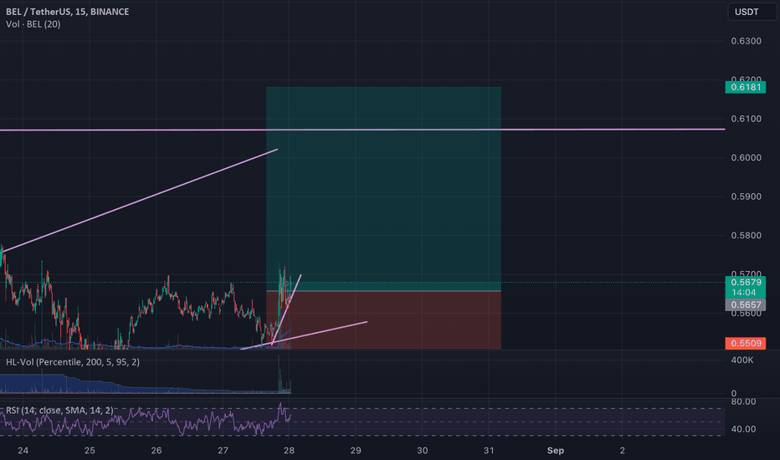The width and height of the screenshot is (780, 460).
Task: Click the 0.6000 price axis label
Action: point(746,157)
